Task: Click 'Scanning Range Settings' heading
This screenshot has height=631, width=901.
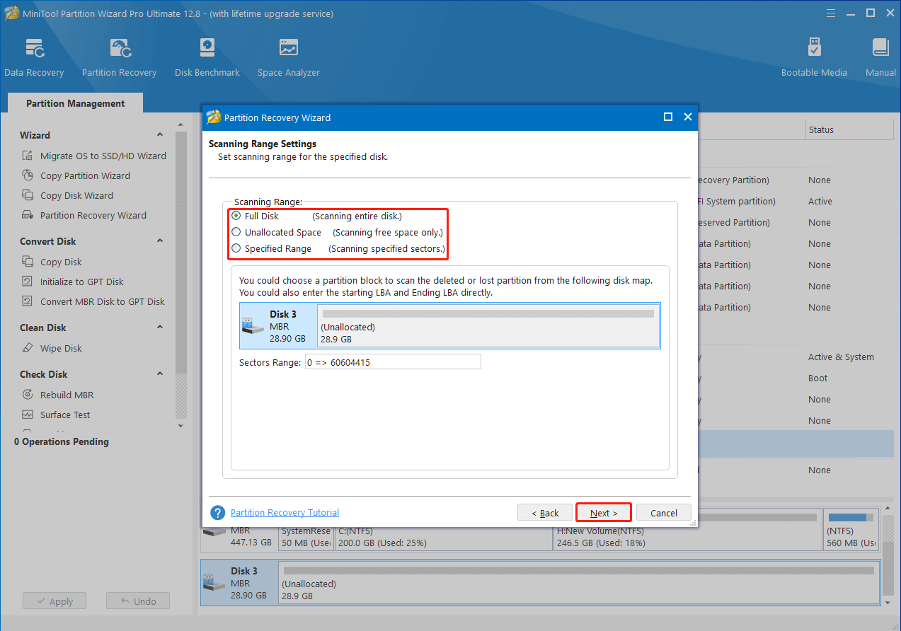Action: pyautogui.click(x=263, y=144)
